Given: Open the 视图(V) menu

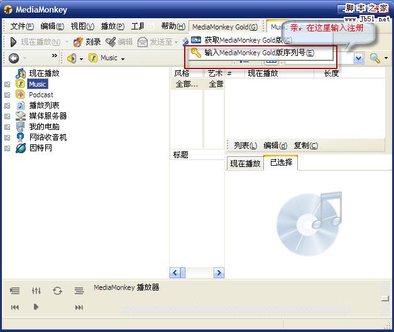Looking at the screenshot, I should (x=82, y=26).
